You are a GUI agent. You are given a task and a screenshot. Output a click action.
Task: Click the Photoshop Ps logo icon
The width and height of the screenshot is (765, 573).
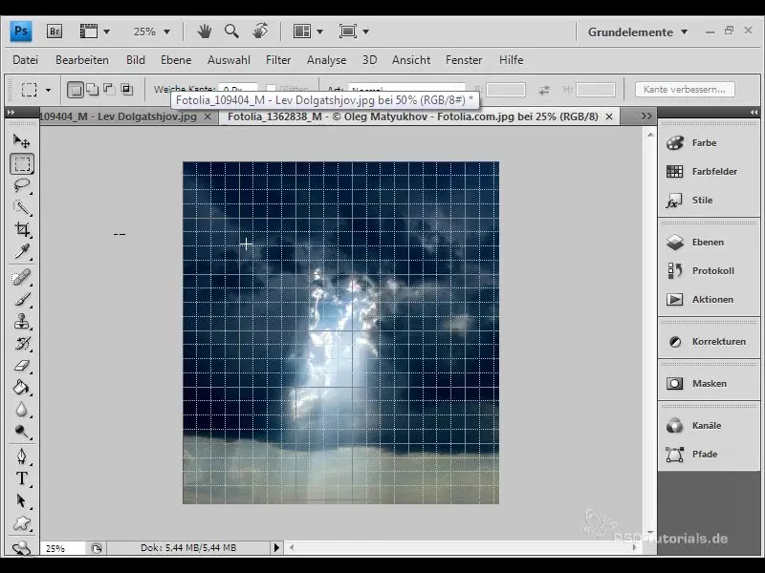(21, 32)
